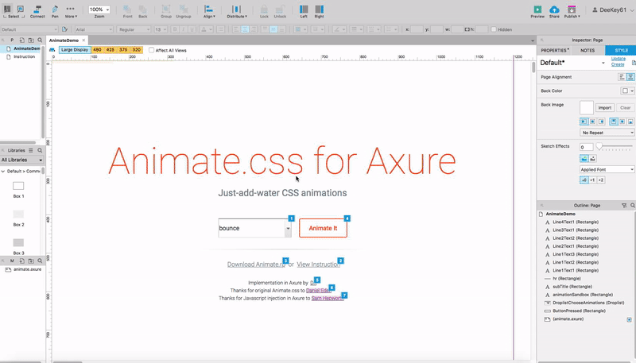Collapse the Default > Common section
Screen dimensions: 636x363
(x=3, y=172)
